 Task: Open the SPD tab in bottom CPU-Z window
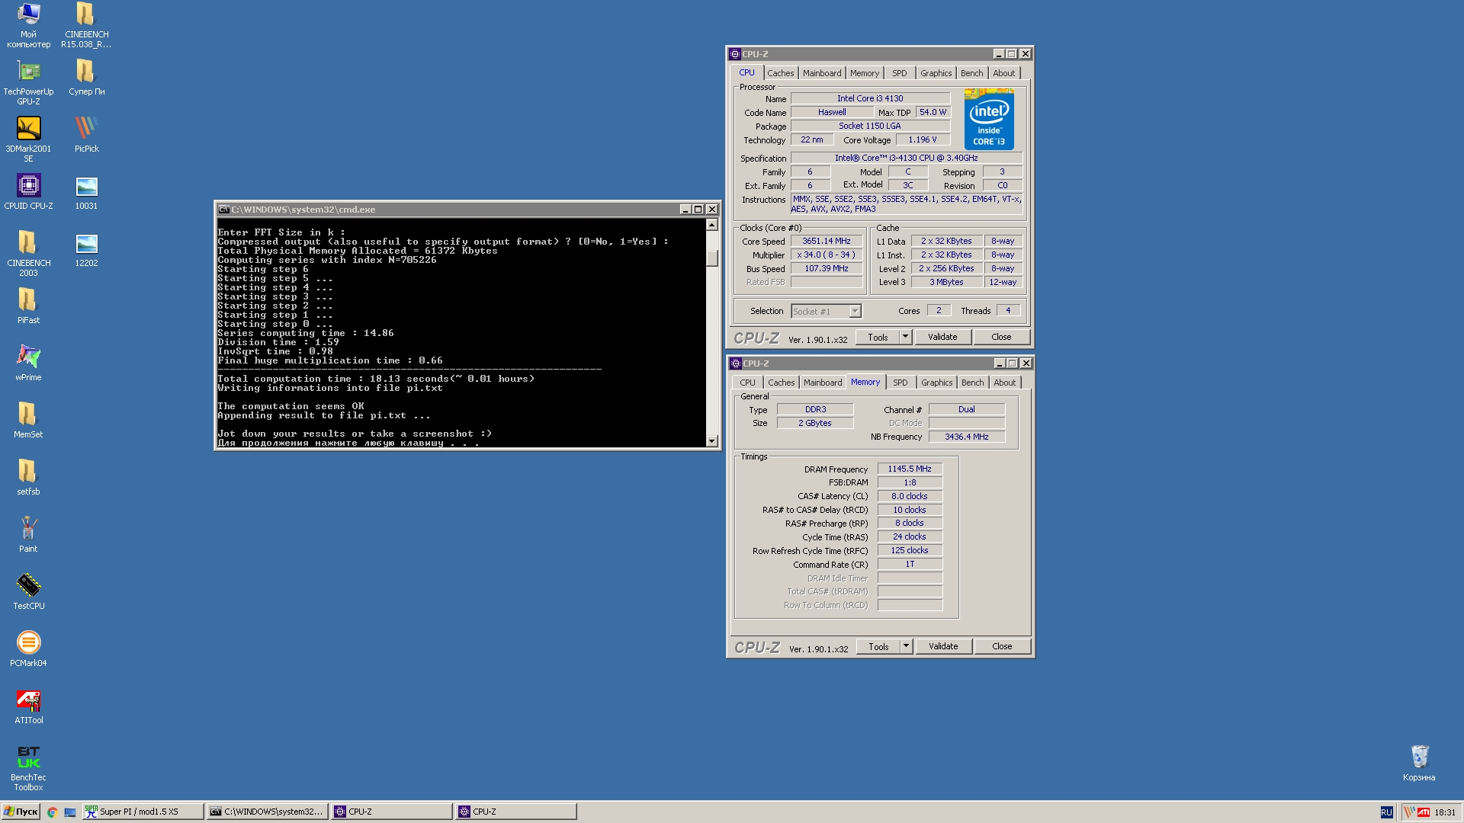(901, 383)
